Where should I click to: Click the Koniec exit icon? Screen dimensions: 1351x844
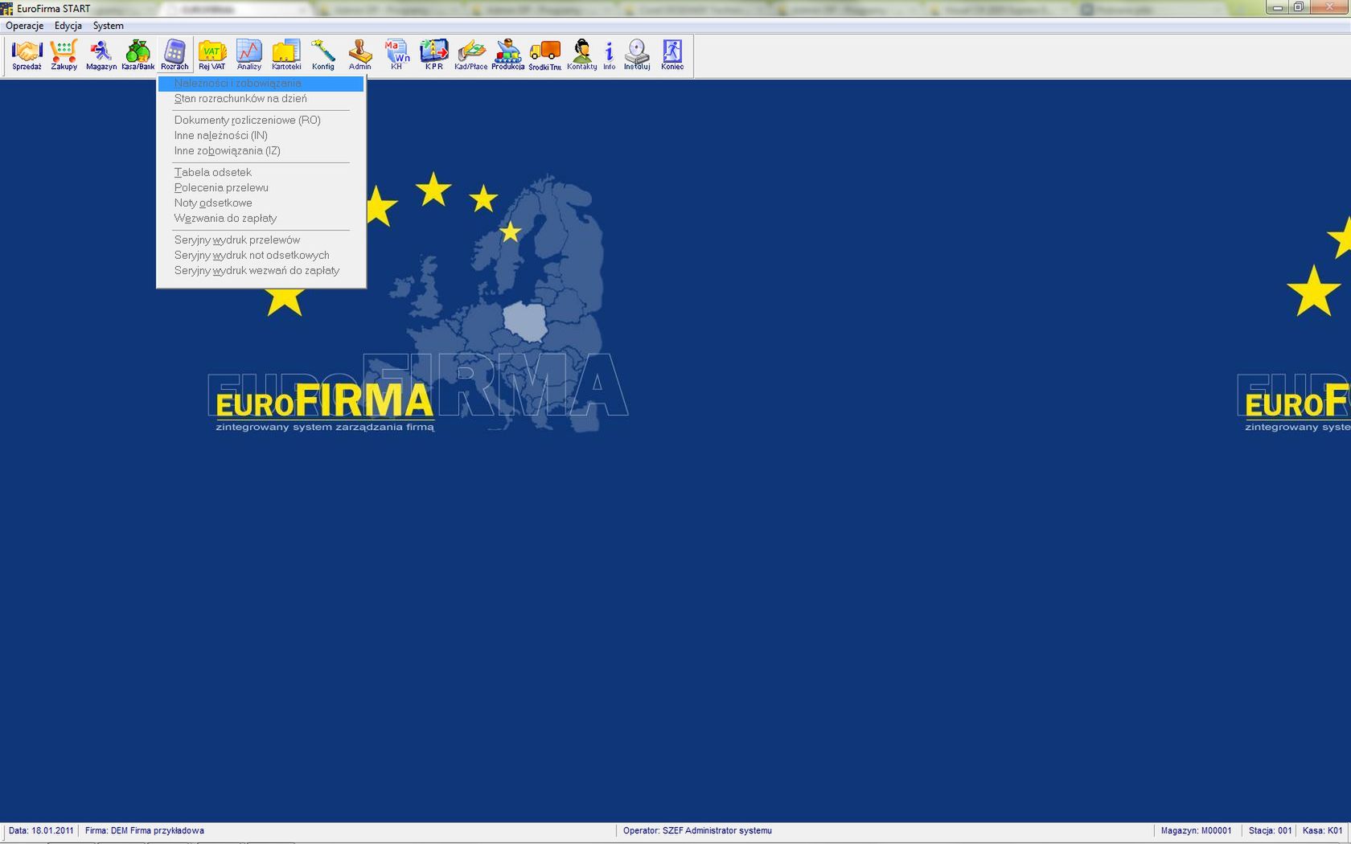click(672, 55)
